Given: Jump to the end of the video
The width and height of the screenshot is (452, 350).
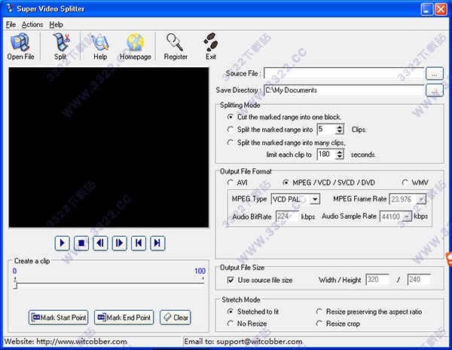Looking at the screenshot, I should point(157,243).
